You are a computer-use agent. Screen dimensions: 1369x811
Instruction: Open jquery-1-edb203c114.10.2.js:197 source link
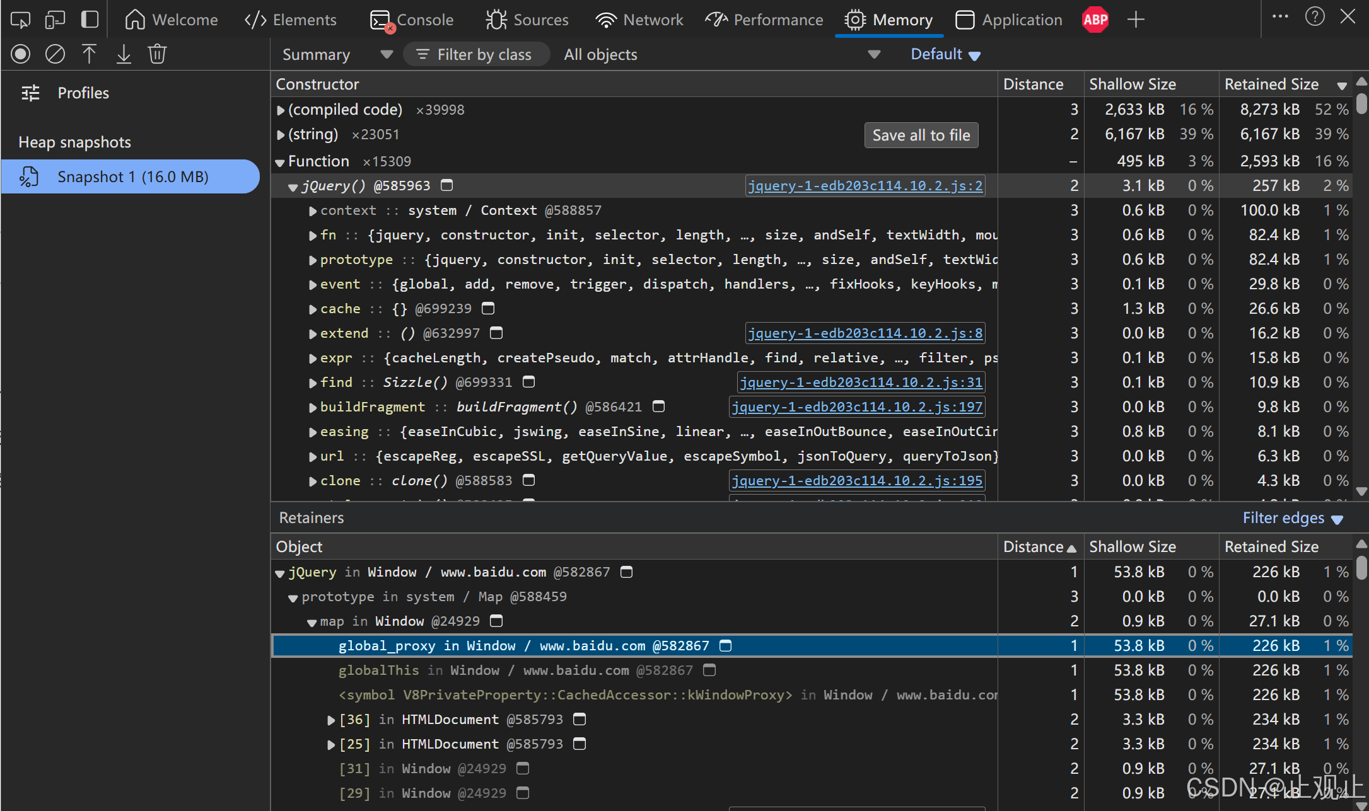[x=857, y=407]
